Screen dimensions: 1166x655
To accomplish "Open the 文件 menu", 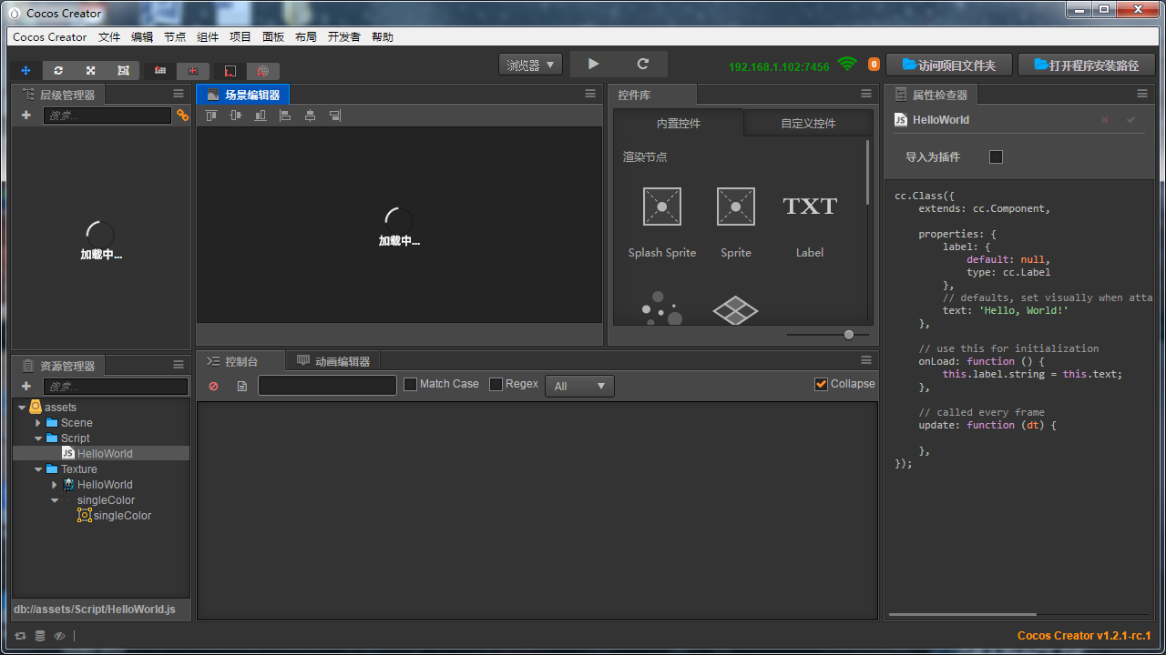I will pyautogui.click(x=109, y=37).
